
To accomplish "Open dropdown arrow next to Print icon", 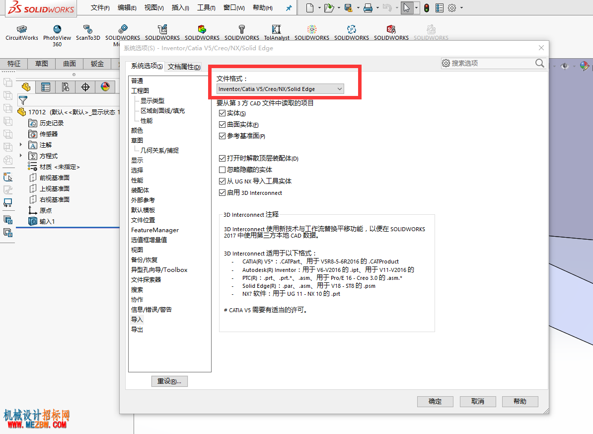I will tap(377, 7).
